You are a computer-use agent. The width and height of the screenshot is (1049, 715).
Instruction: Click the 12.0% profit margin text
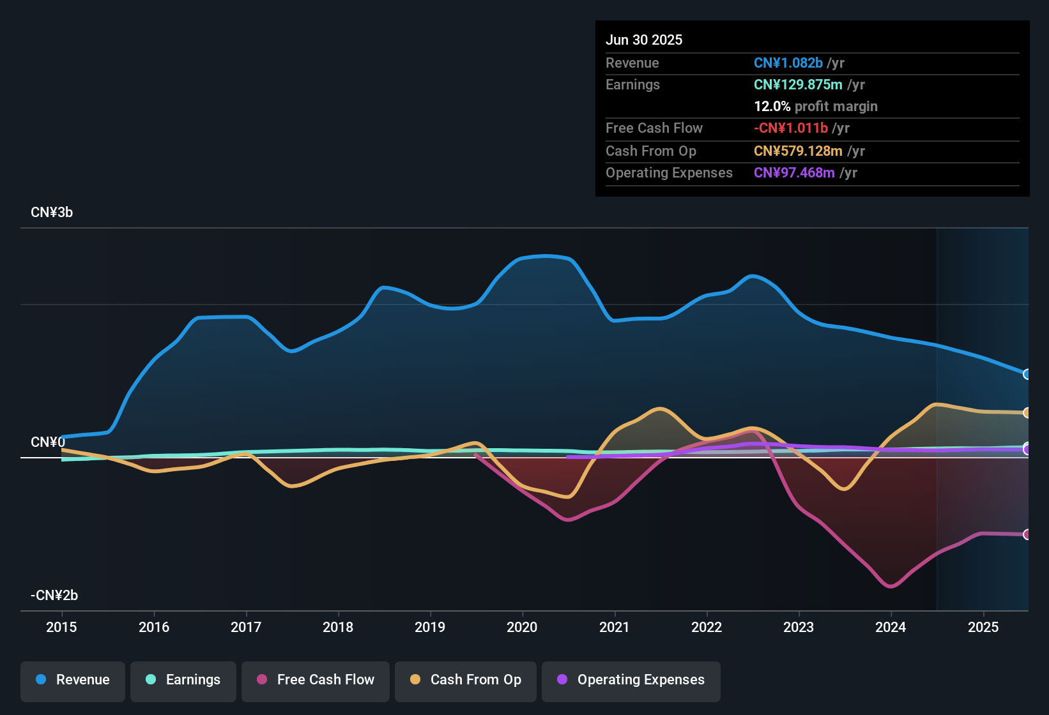click(815, 106)
